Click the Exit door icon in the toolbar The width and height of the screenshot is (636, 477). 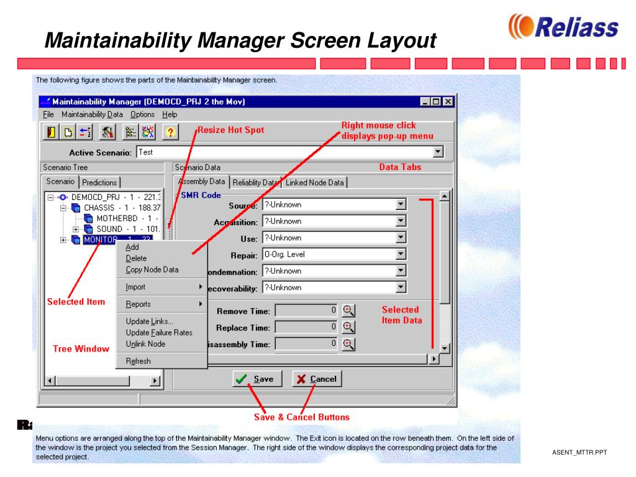click(x=51, y=132)
